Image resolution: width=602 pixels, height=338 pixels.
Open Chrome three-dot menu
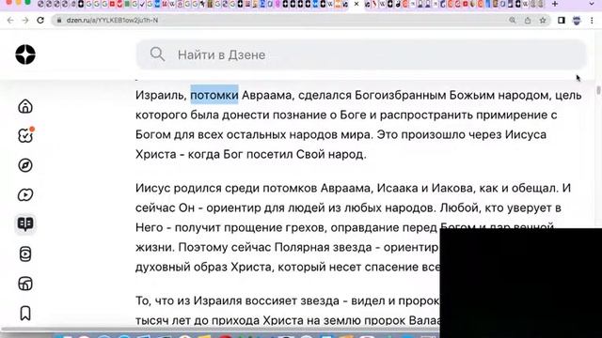tap(592, 21)
